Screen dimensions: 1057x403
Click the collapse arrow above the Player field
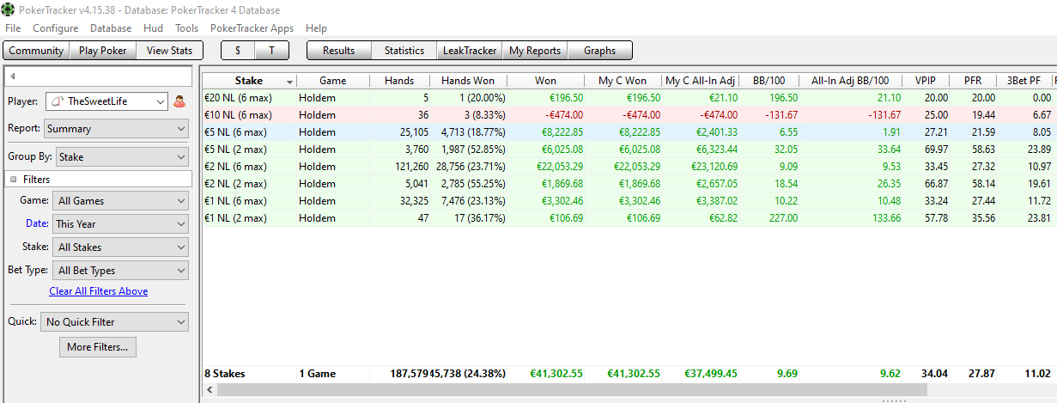pos(13,76)
